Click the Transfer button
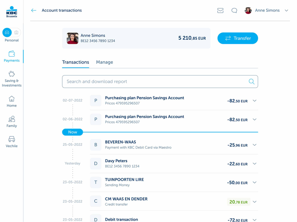Image resolution: width=297 pixels, height=222 pixels. (238, 38)
